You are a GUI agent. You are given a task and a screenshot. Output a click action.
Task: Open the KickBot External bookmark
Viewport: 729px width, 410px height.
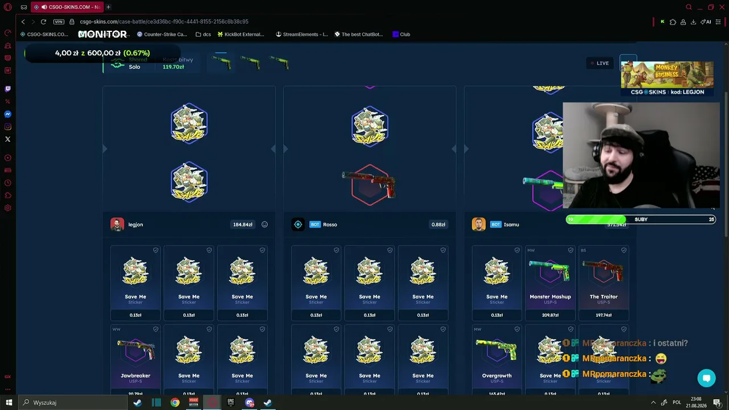pyautogui.click(x=240, y=34)
